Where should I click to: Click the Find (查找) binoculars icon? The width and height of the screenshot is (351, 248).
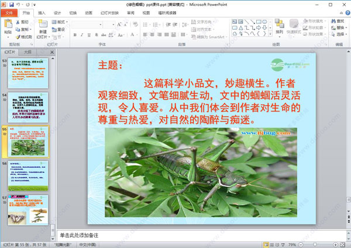point(333,21)
